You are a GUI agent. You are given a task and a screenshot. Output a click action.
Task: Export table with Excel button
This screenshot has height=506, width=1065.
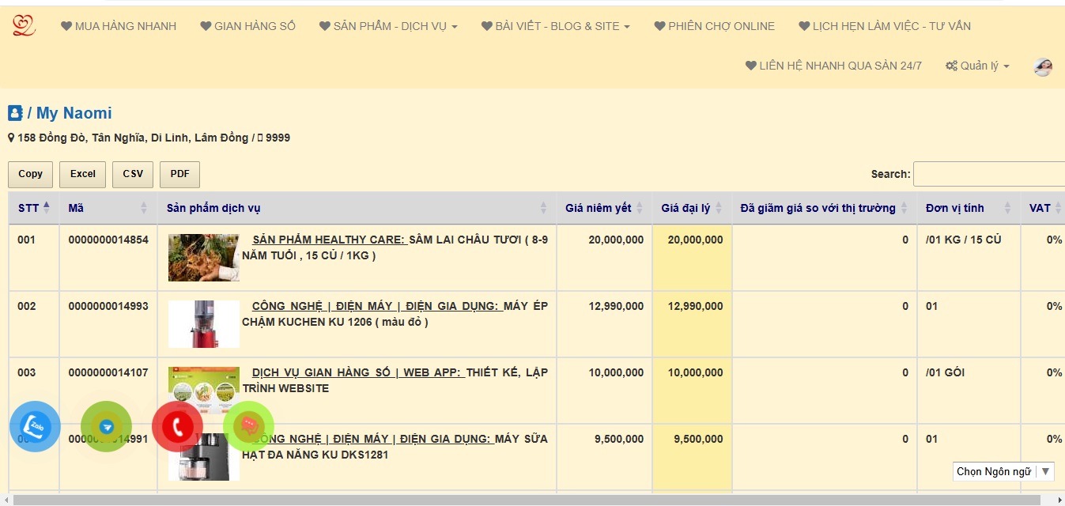tap(82, 174)
